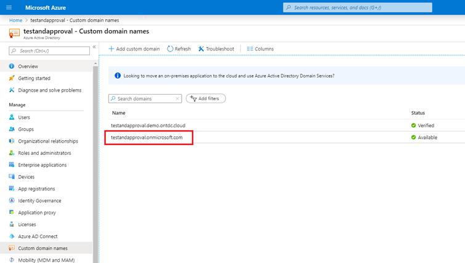Focus the sidebar Search (Ctrl+/) field

coord(49,51)
